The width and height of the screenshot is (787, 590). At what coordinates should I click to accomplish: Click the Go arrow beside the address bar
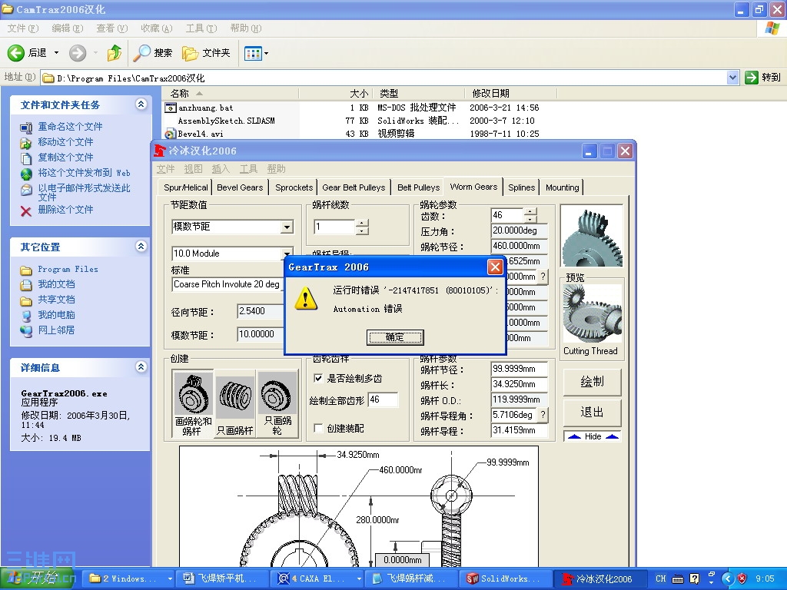[752, 78]
